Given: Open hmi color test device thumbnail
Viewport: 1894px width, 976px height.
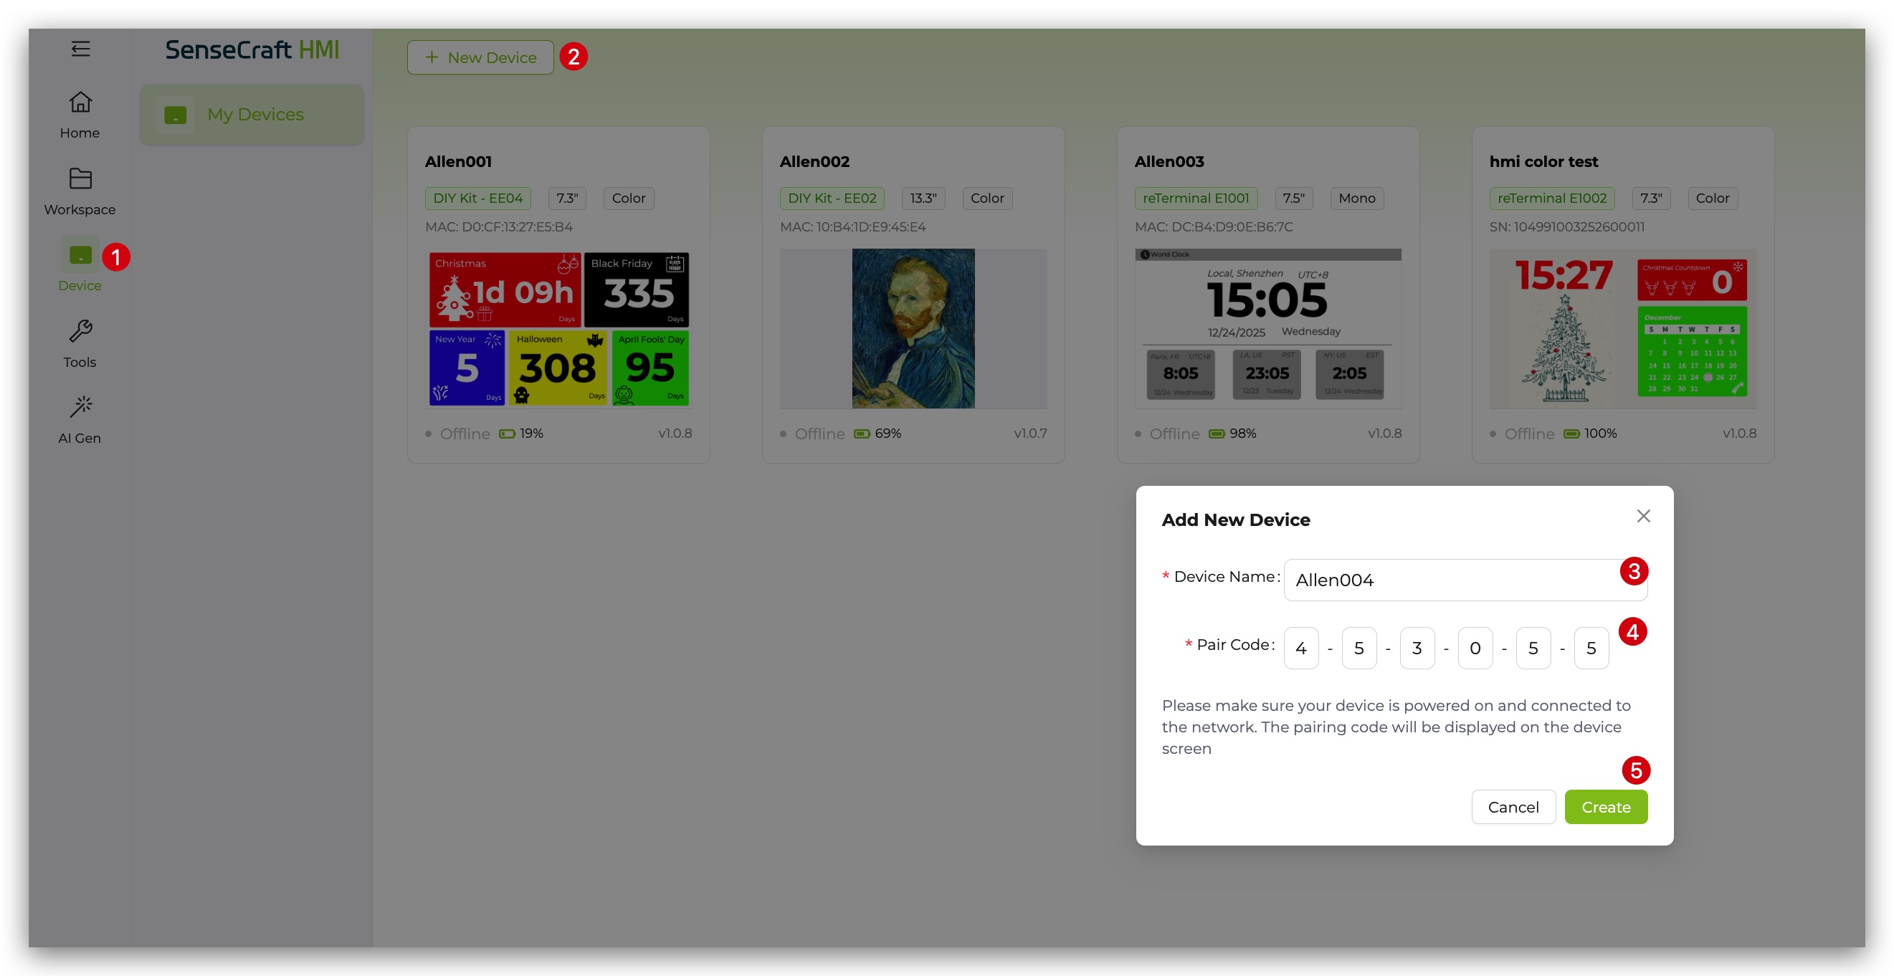Looking at the screenshot, I should point(1622,328).
